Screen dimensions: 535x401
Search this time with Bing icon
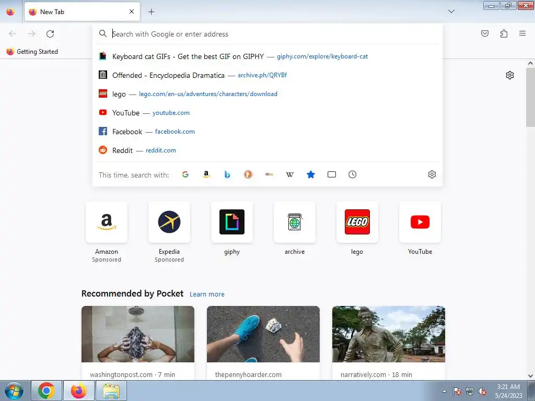[227, 174]
